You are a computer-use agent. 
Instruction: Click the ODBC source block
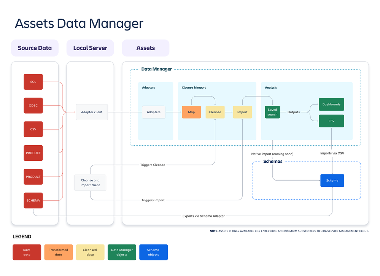(33, 105)
